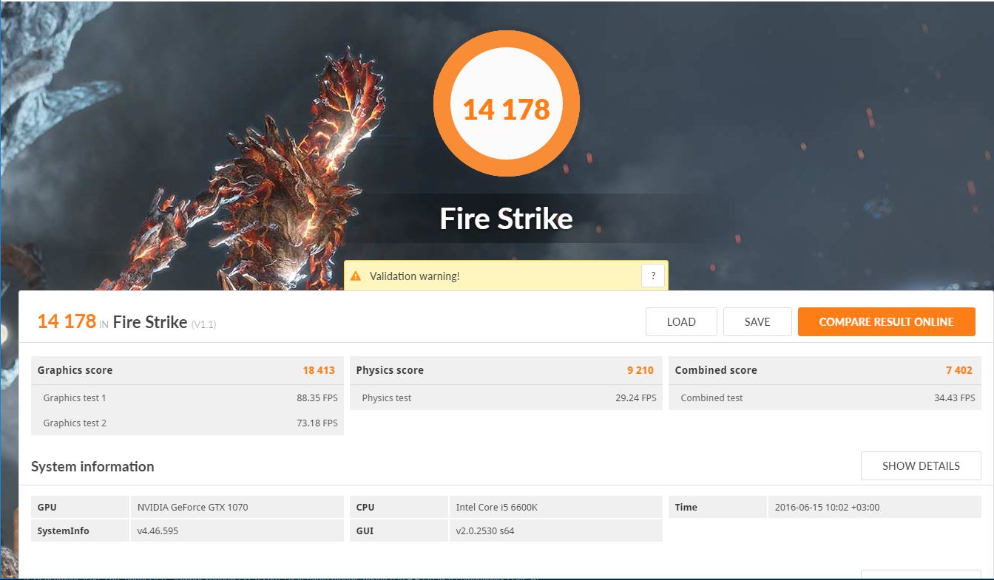Click the combined score value 7 402
Screen dimensions: 994x580
[x=959, y=370]
